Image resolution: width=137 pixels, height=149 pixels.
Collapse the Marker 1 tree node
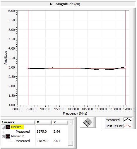[x=3, y=127]
